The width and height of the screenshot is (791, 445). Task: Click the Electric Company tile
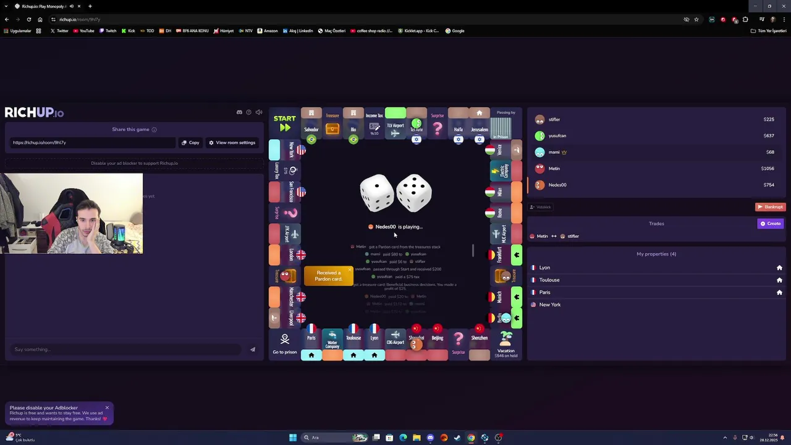505,171
